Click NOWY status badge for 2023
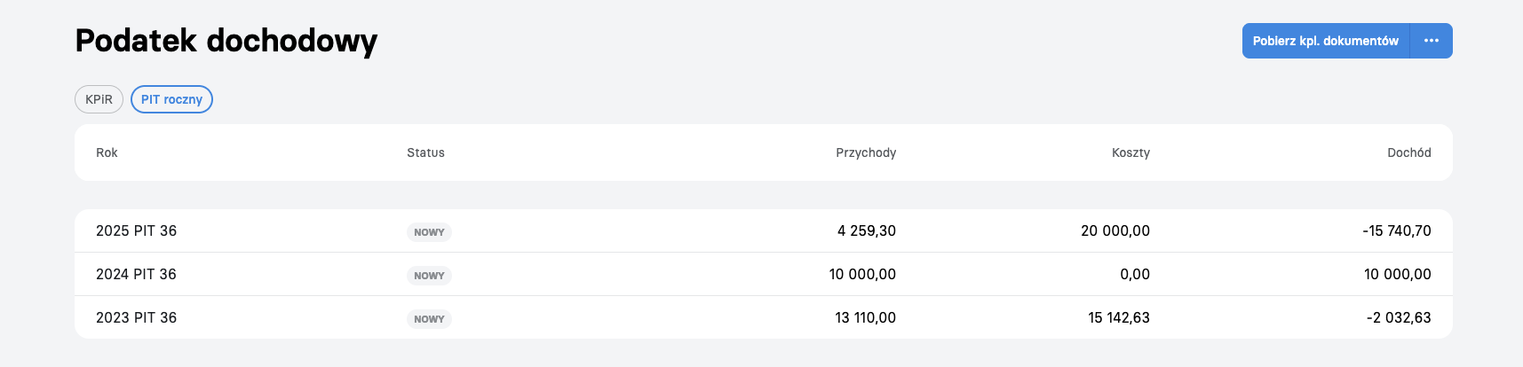The width and height of the screenshot is (1523, 367). 429,319
